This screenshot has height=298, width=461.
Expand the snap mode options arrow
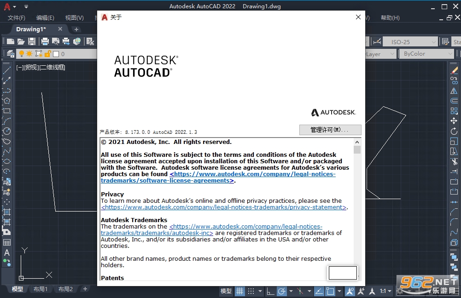pos(260,291)
